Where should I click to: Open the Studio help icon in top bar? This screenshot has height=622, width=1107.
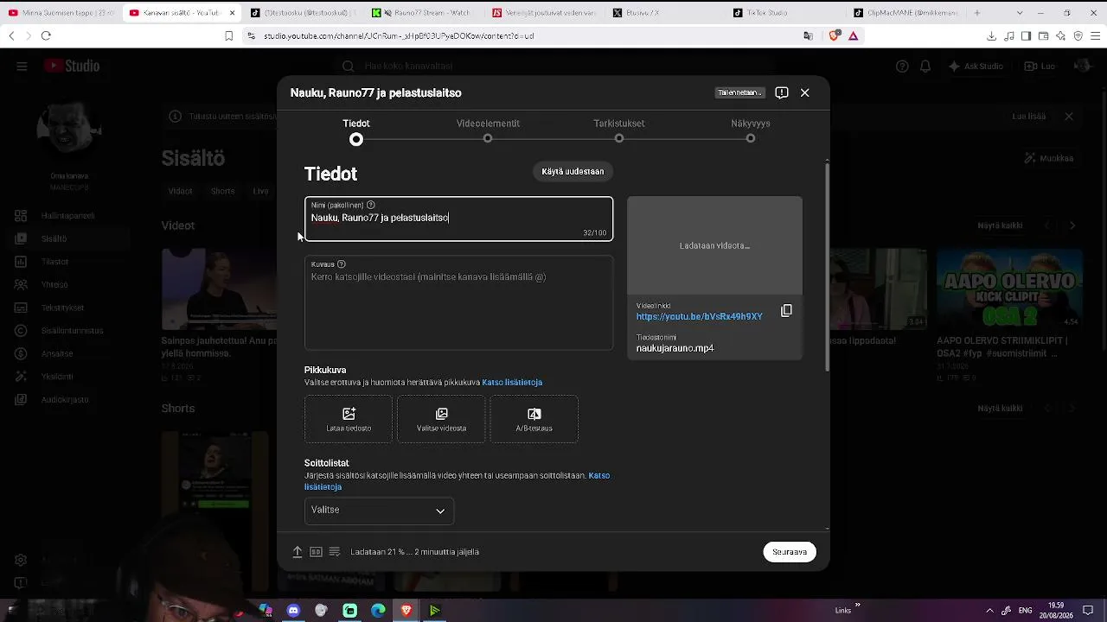coord(903,67)
